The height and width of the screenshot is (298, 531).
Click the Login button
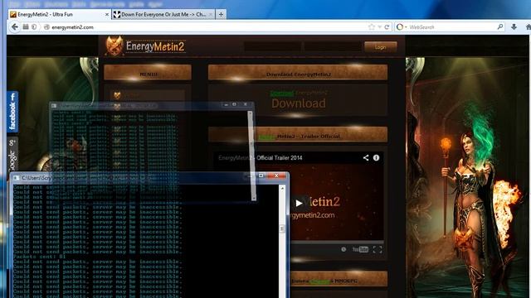tap(381, 47)
